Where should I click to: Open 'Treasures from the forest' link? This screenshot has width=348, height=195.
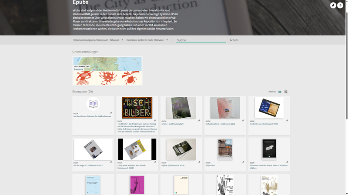(x=268, y=167)
